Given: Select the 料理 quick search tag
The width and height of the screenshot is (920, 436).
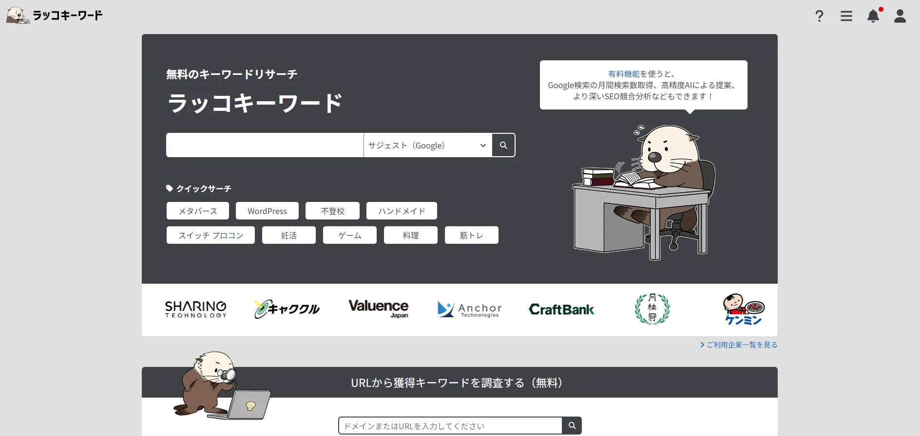Looking at the screenshot, I should tap(411, 235).
